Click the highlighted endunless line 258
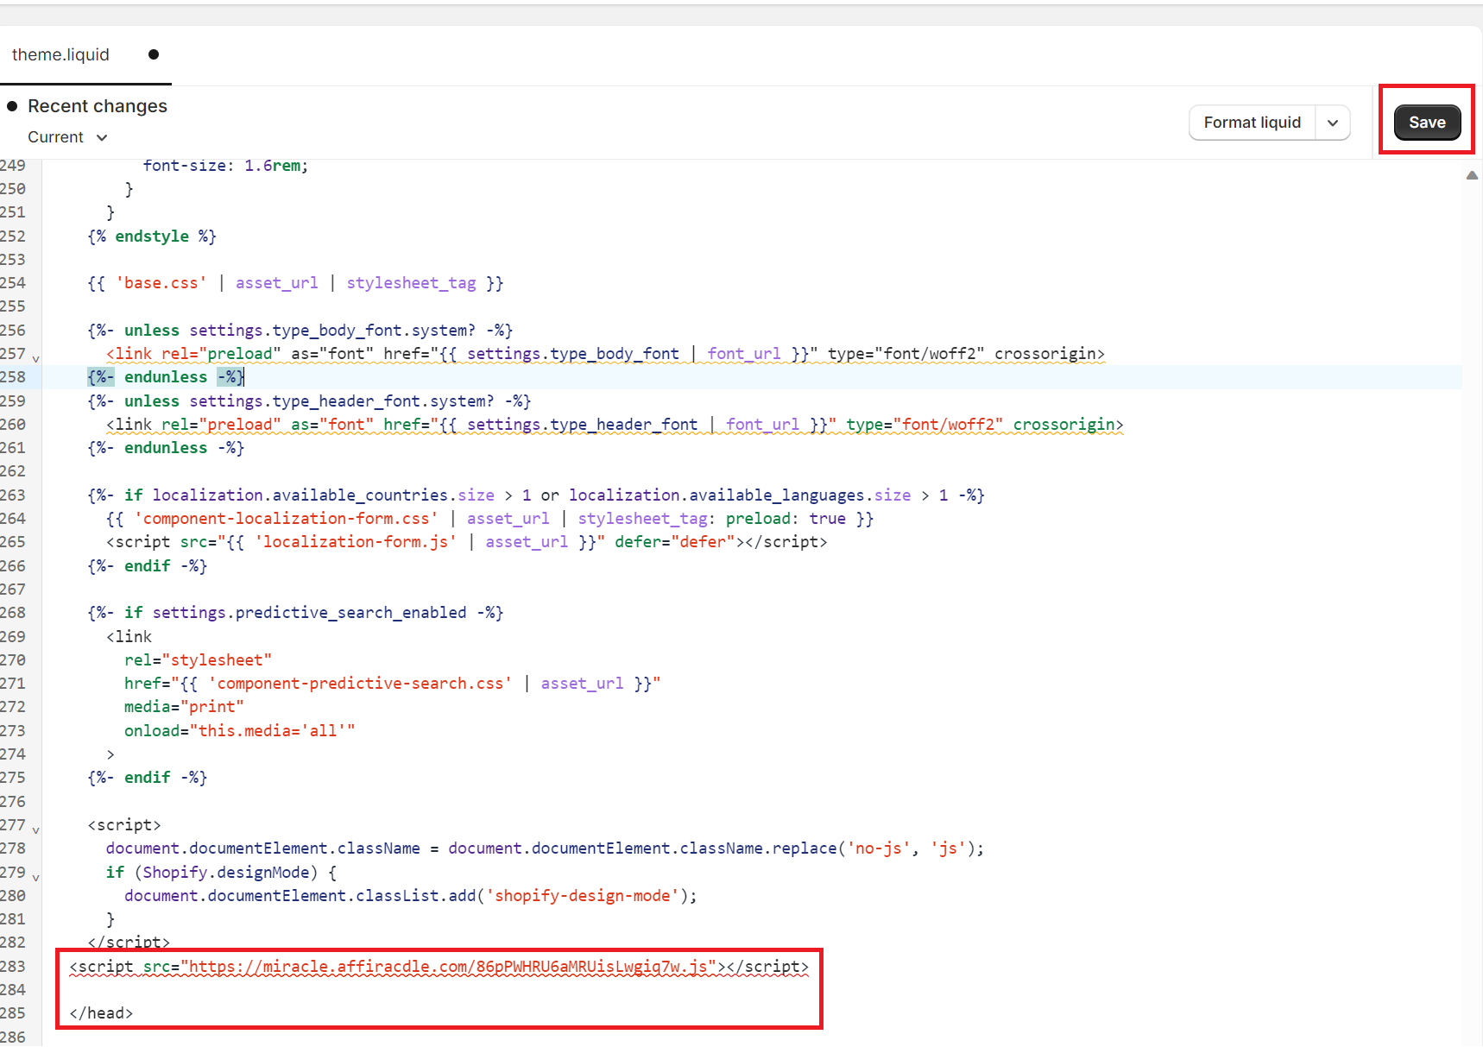Image resolution: width=1483 pixels, height=1047 pixels. pyautogui.click(x=166, y=377)
